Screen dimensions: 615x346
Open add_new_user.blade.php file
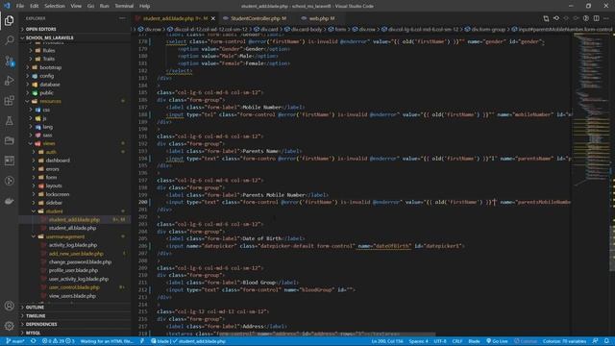point(75,254)
